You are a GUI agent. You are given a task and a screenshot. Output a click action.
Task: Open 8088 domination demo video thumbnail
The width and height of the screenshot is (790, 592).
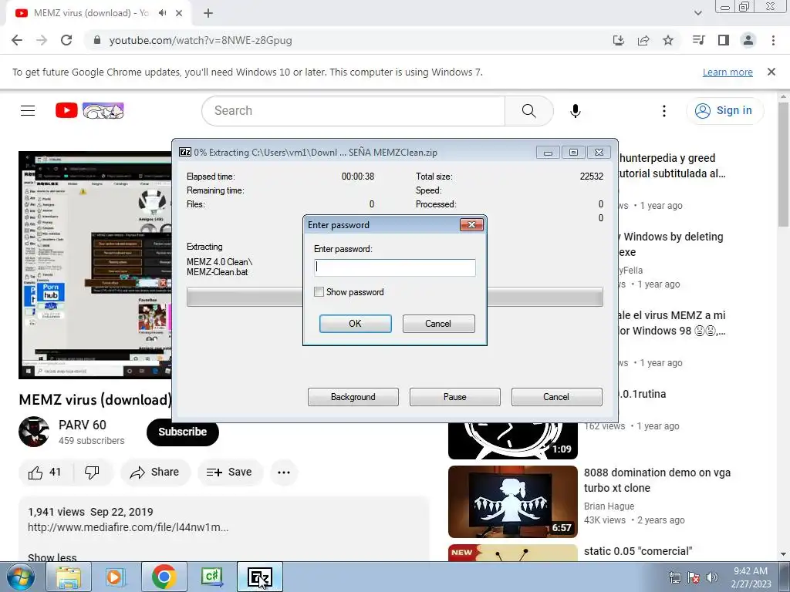tap(513, 501)
